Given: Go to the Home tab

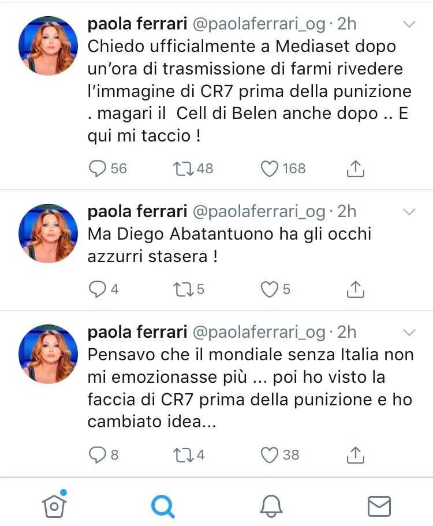Looking at the screenshot, I should coord(54,506).
